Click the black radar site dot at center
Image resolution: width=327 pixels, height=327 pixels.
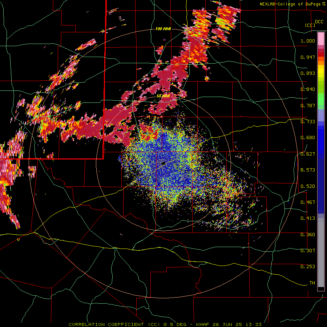(x=163, y=163)
